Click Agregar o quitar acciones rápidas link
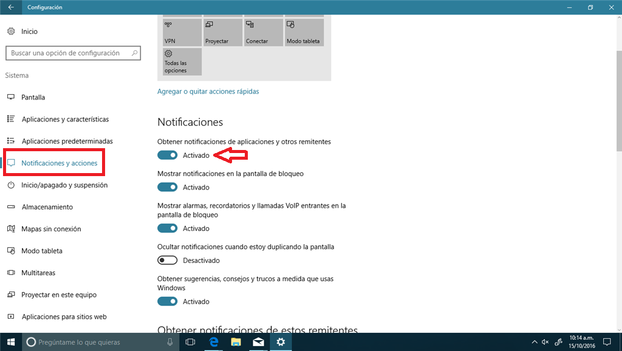This screenshot has height=351, width=622. tap(208, 91)
